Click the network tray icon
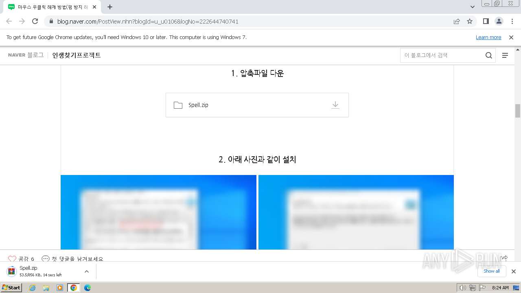 473,288
